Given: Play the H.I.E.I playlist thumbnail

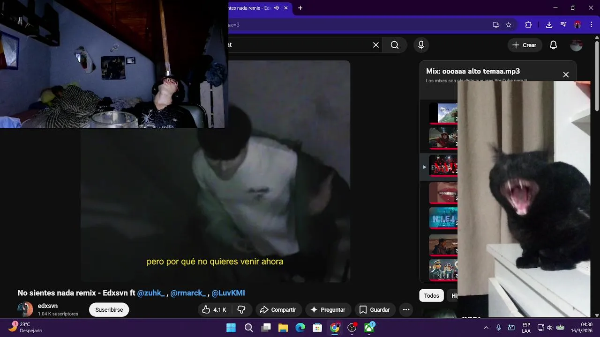Looking at the screenshot, I should pos(443,218).
